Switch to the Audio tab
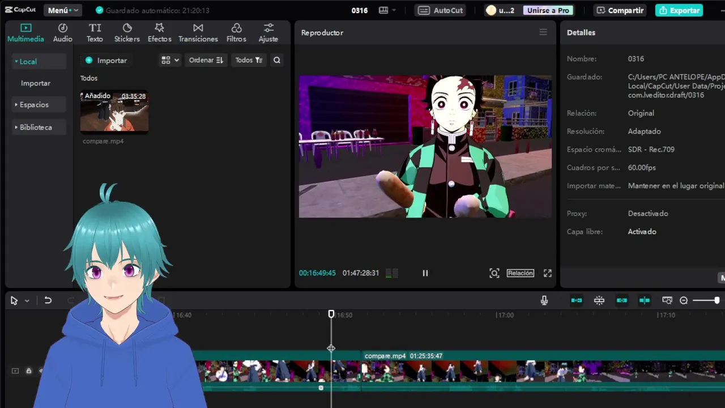This screenshot has width=725, height=408. click(62, 33)
